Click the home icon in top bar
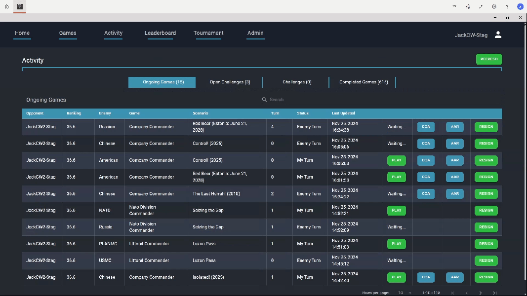Image resolution: width=527 pixels, height=296 pixels. pyautogui.click(x=6, y=7)
